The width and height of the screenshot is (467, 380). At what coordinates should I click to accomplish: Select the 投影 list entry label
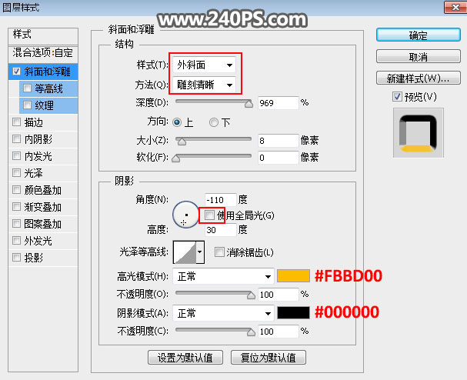[34, 258]
